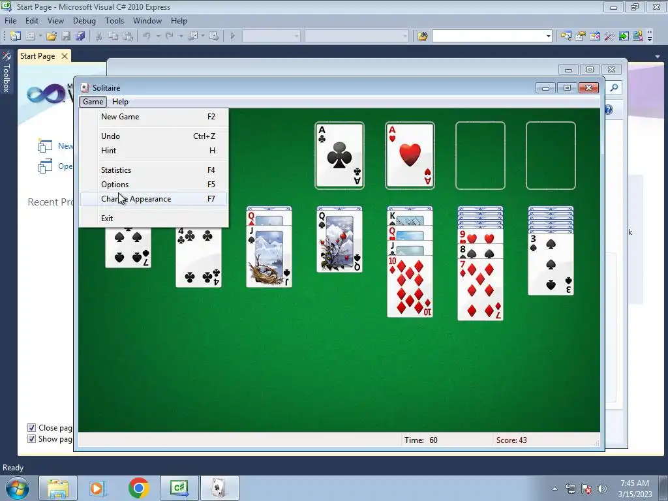Click the tab list dropdown arrow
668x501 pixels.
[658, 57]
